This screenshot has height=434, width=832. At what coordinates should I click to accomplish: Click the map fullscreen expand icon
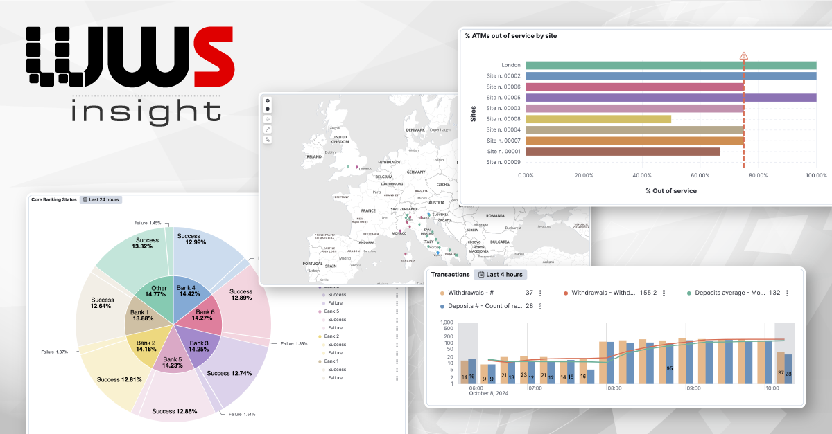coord(268,129)
